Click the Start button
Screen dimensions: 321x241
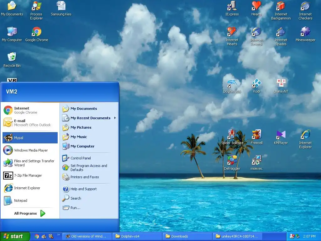[x=15, y=236]
